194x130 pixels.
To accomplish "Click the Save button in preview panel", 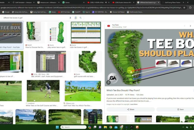I will pos(180,110).
